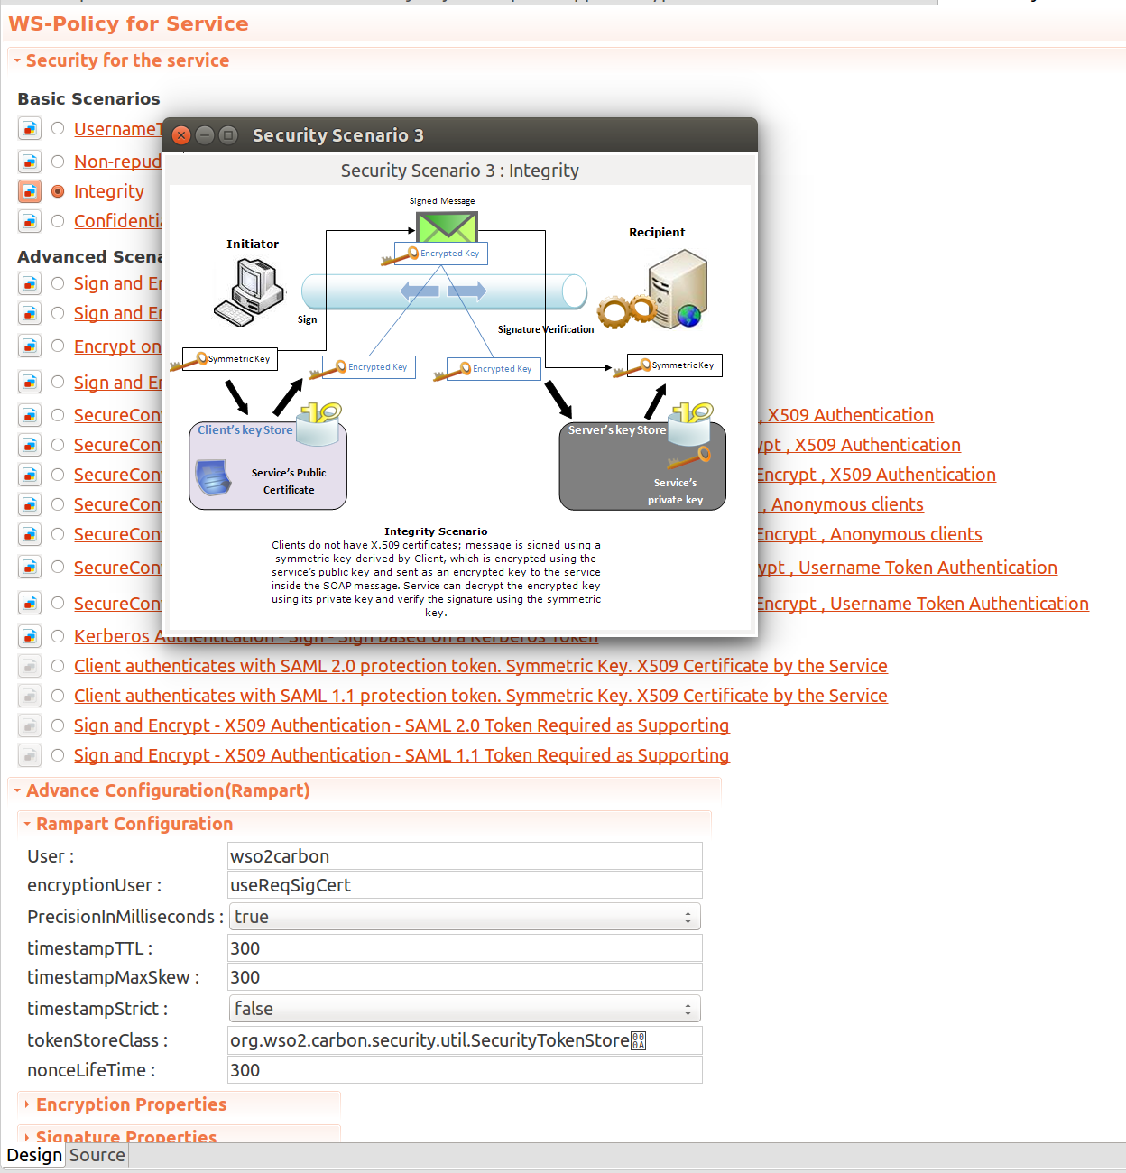This screenshot has width=1126, height=1173.
Task: Switch to the Source tab
Action: click(x=96, y=1155)
